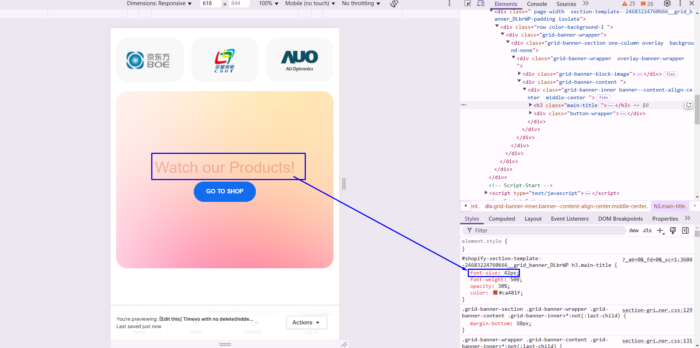Click the font-weight 500 value
Image resolution: width=700 pixels, height=348 pixels.
pos(515,280)
